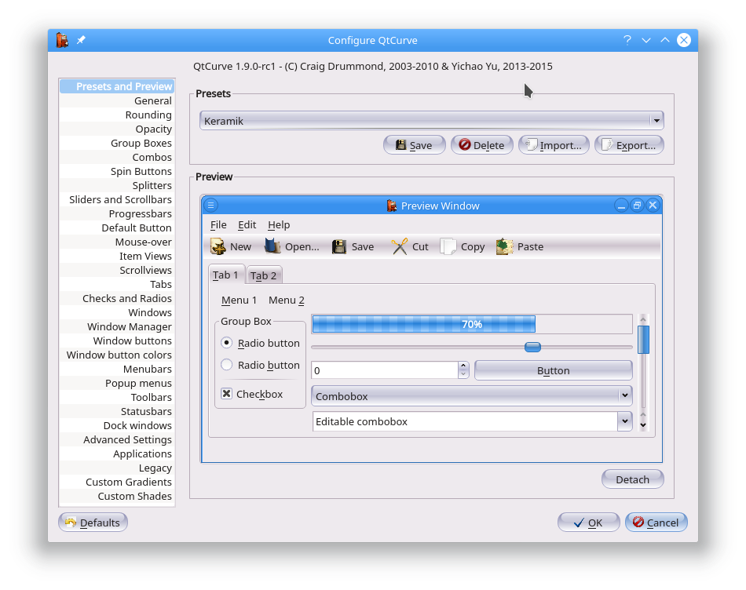Screen dimensions: 746x590
Task: Click the Export... button
Action: 629,145
